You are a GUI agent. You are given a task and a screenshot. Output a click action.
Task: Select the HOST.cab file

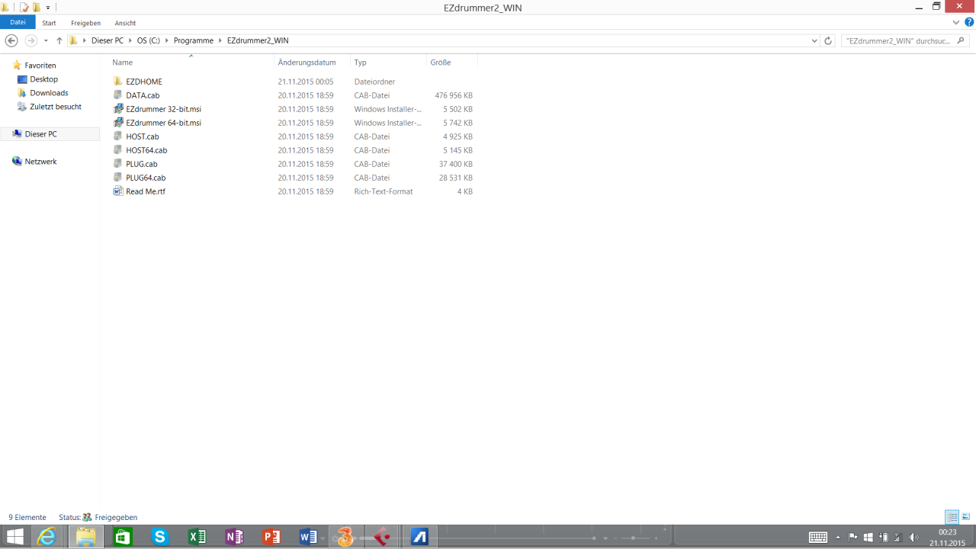(143, 136)
